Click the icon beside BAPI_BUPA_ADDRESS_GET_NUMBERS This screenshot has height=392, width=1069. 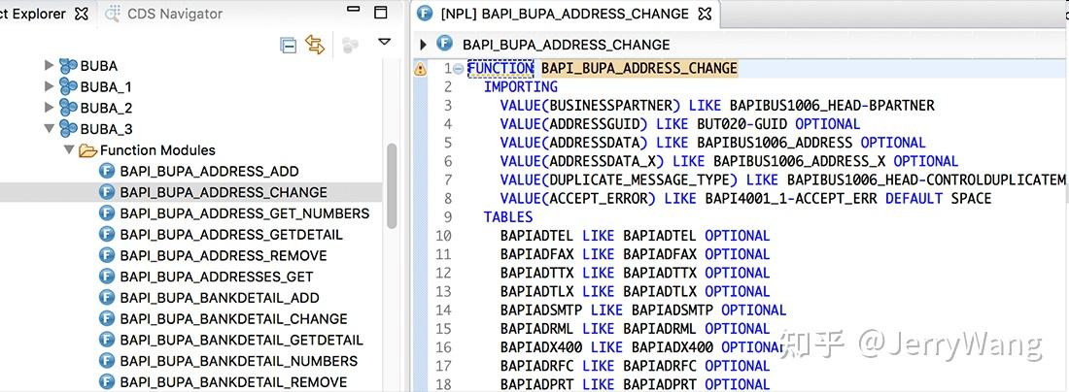106,213
